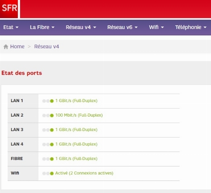Image resolution: width=211 pixels, height=193 pixels.
Task: Expand the La Fibre menu arrow
Action: [x=53, y=27]
